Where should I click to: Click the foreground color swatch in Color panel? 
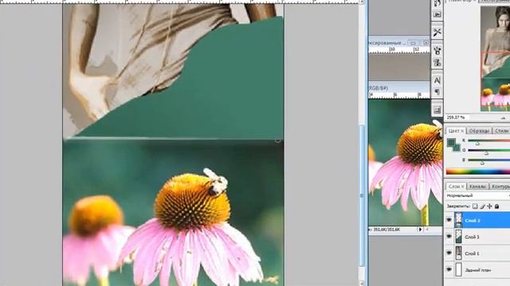pyautogui.click(x=451, y=142)
